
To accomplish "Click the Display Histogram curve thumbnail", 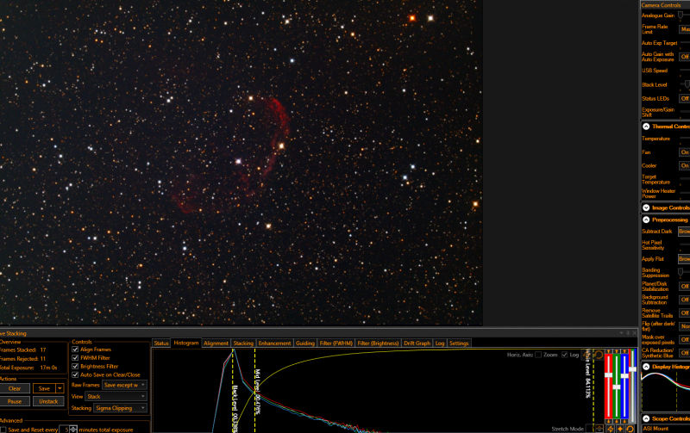I will (665, 391).
